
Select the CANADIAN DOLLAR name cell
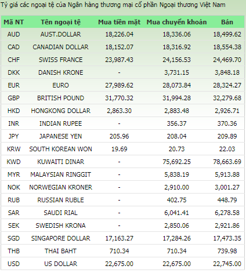[60, 47]
